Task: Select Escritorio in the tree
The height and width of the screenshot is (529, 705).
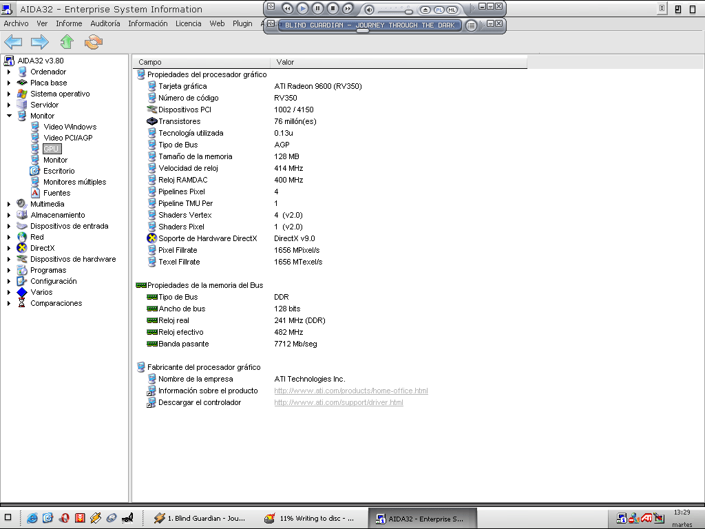Action: pyautogui.click(x=59, y=171)
